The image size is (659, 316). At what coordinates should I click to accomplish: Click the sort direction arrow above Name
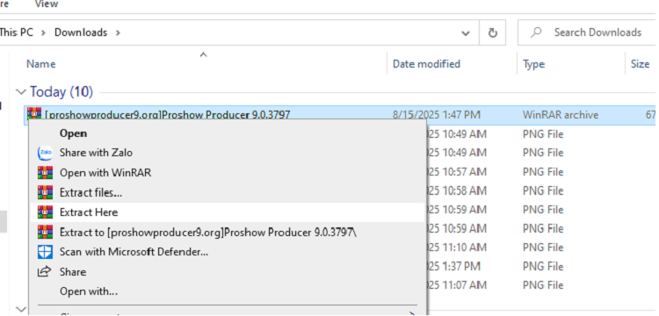[204, 54]
